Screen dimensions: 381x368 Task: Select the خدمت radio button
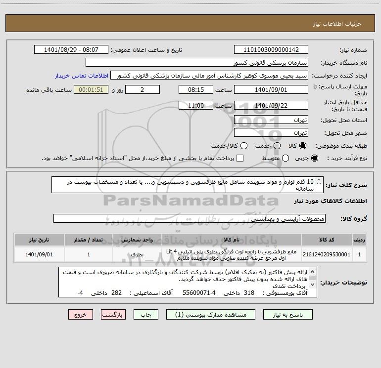[277, 146]
